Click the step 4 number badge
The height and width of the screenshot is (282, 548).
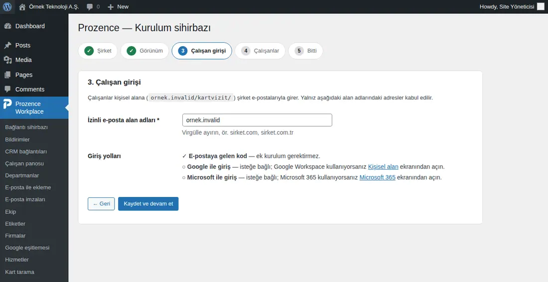(246, 51)
